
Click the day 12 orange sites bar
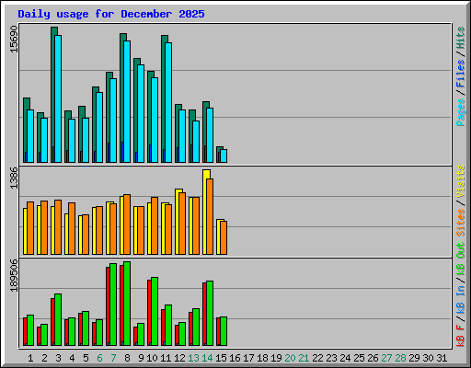[182, 224]
